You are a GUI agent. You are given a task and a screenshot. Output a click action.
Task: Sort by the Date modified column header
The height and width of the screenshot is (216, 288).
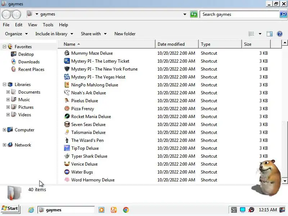coord(177,44)
